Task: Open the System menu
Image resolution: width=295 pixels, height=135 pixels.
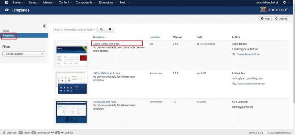Action: tap(19, 3)
